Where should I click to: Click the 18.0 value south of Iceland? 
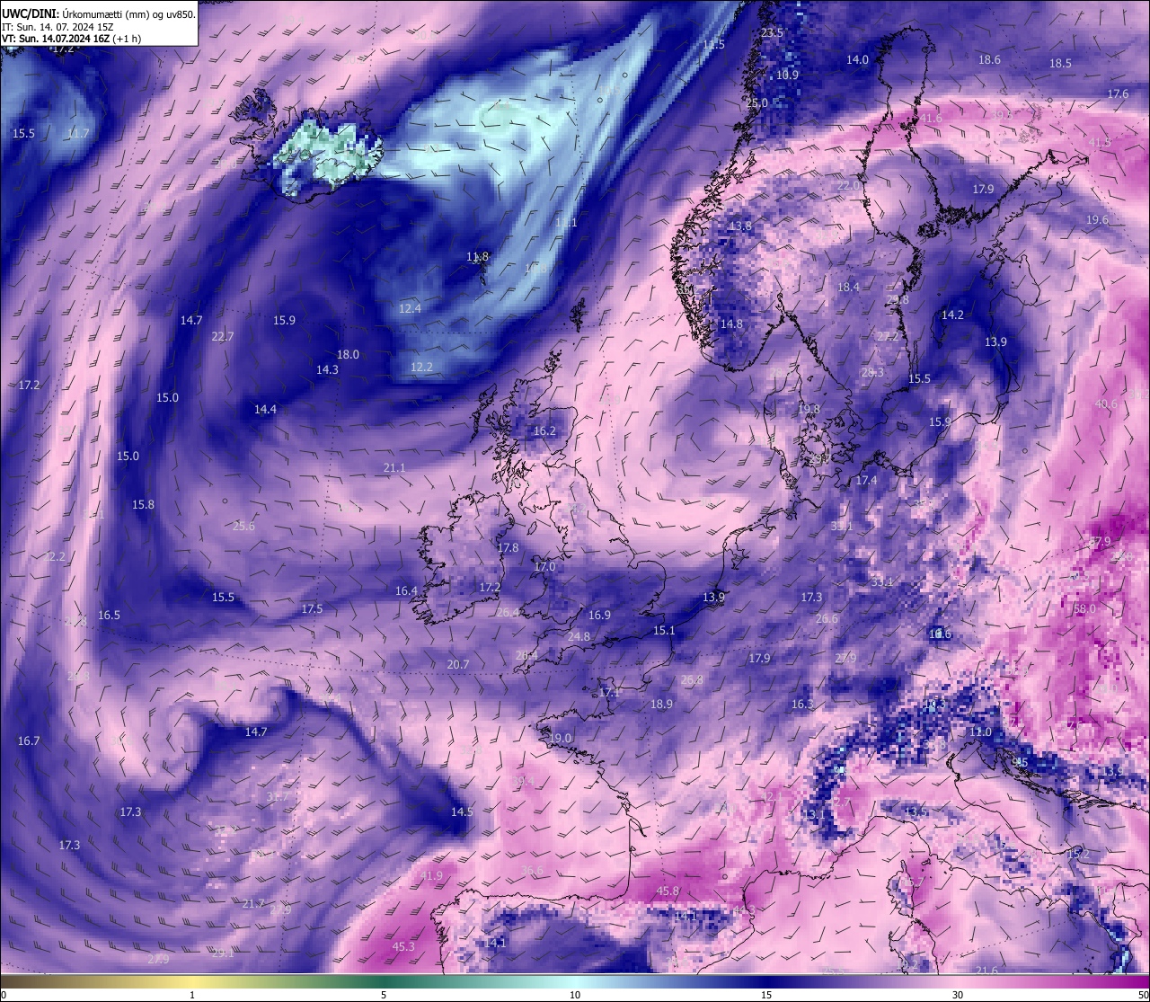[348, 355]
